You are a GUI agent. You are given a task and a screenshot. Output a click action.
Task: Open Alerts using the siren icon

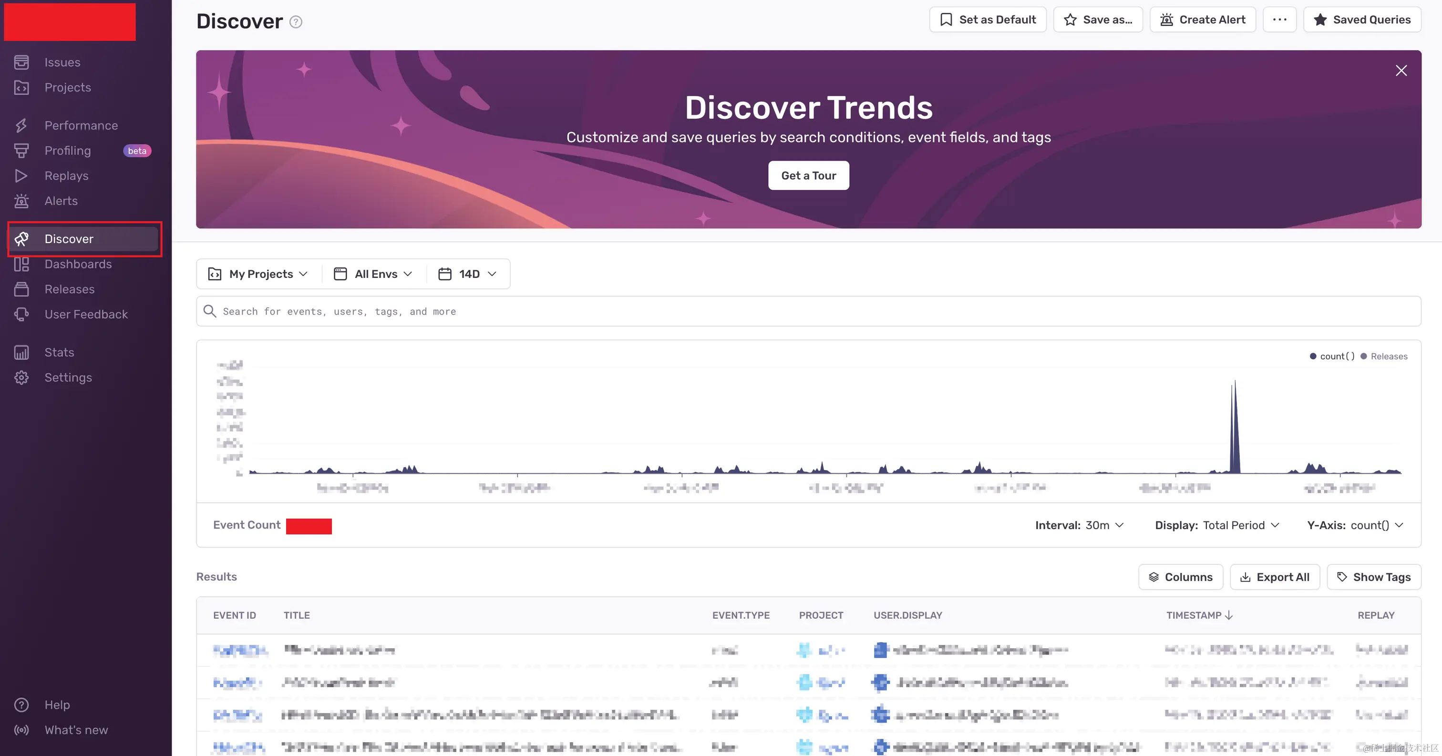(x=21, y=201)
